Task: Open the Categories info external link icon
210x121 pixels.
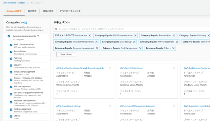Action: click(x=26, y=23)
